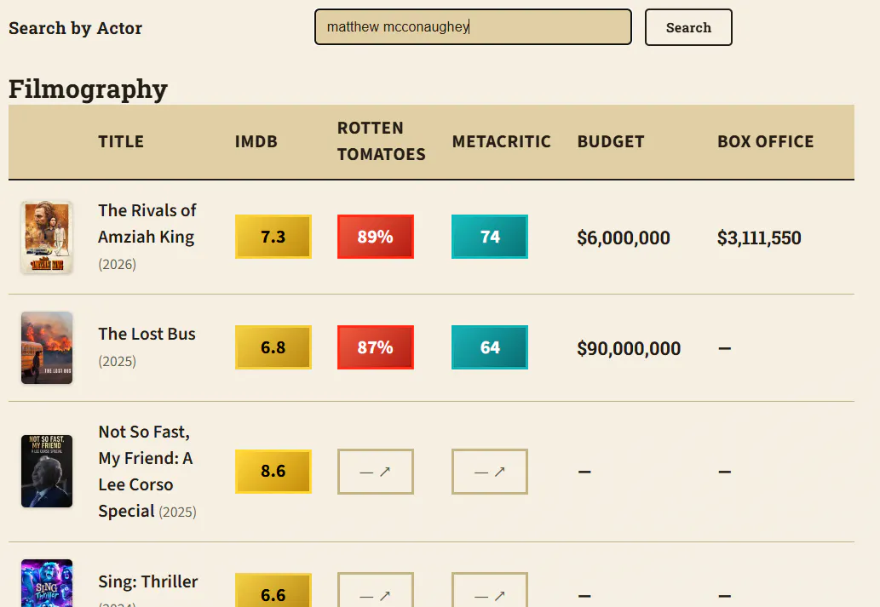Image resolution: width=880 pixels, height=607 pixels.
Task: Click the Sing: Thriller title
Action: [x=148, y=581]
